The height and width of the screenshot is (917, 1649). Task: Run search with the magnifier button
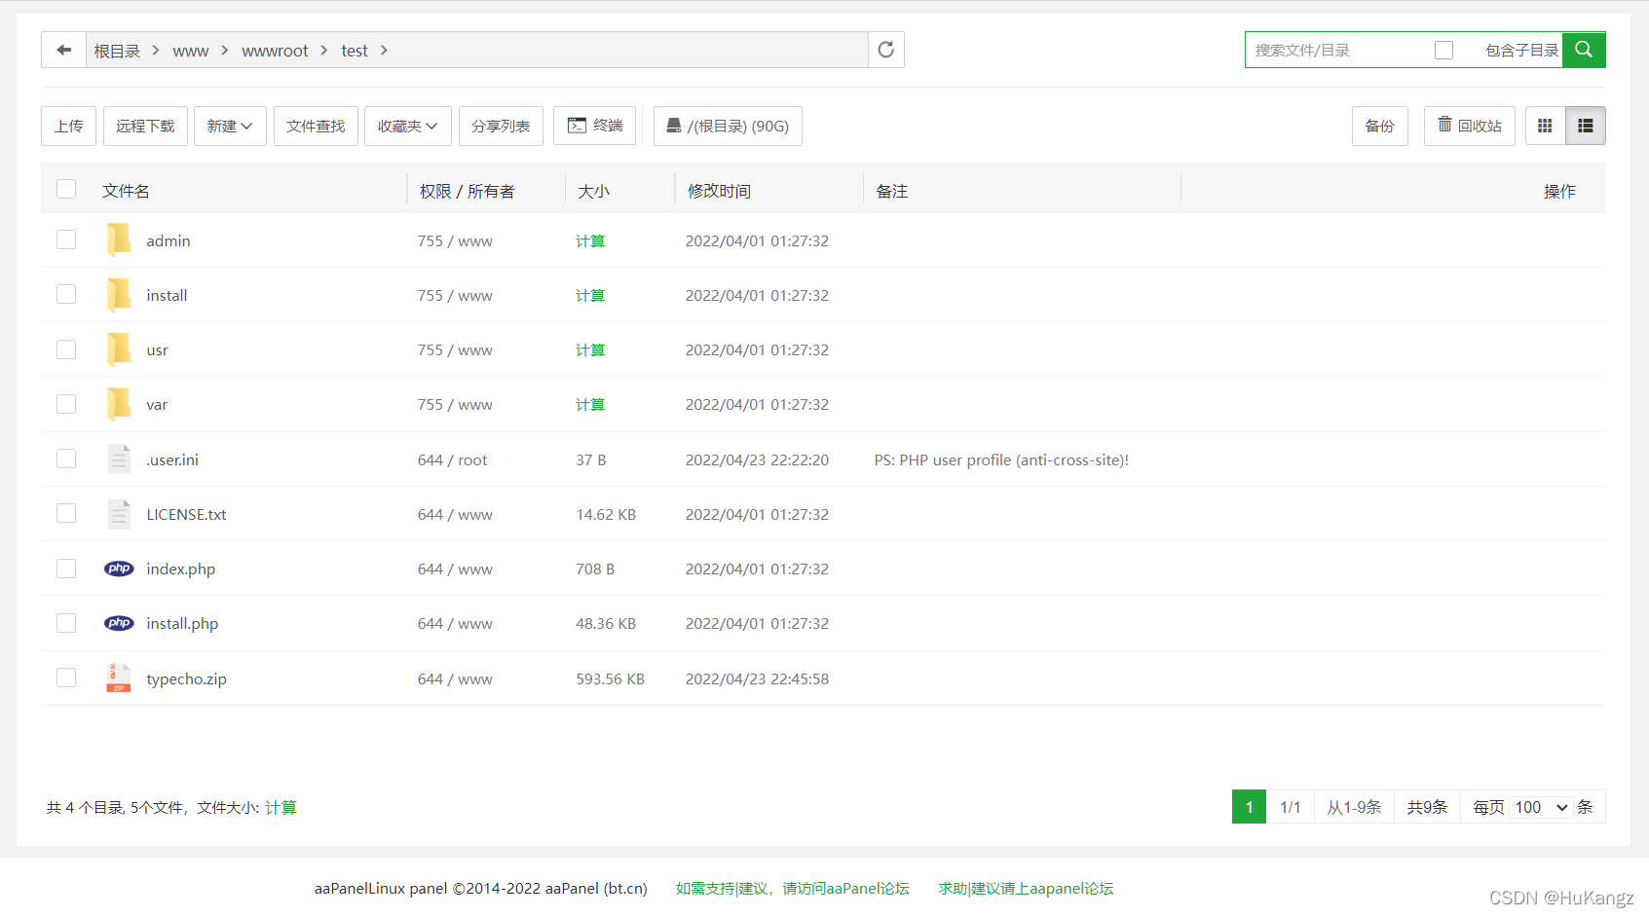1584,50
